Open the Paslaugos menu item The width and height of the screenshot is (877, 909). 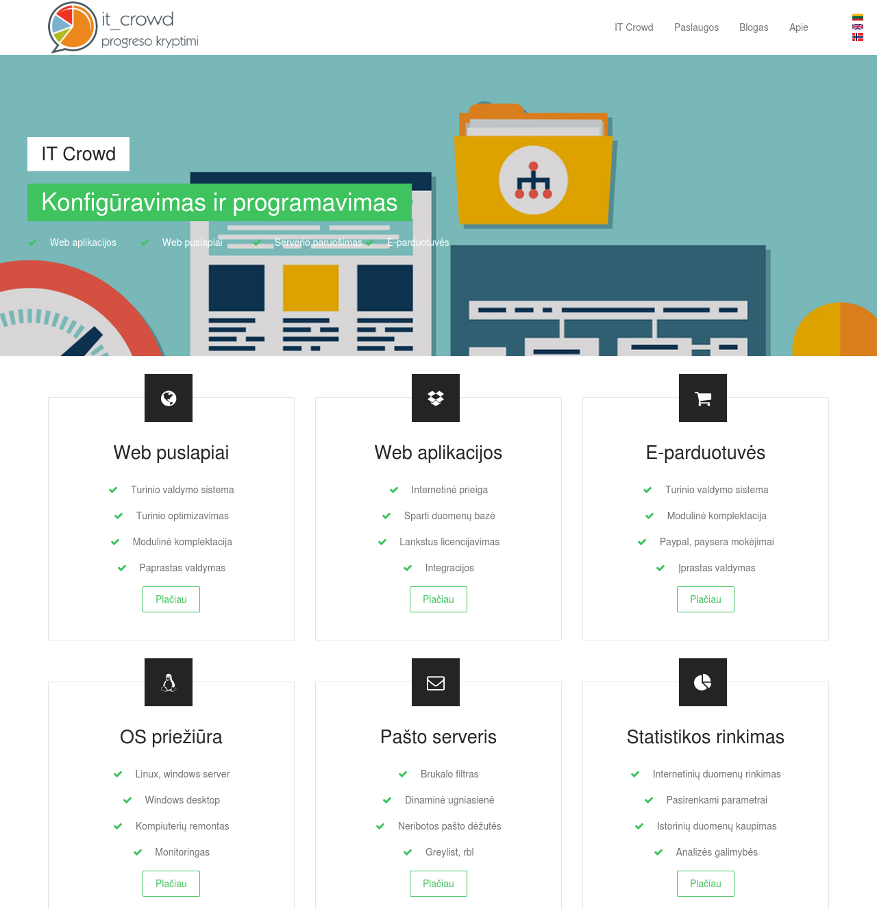click(696, 27)
